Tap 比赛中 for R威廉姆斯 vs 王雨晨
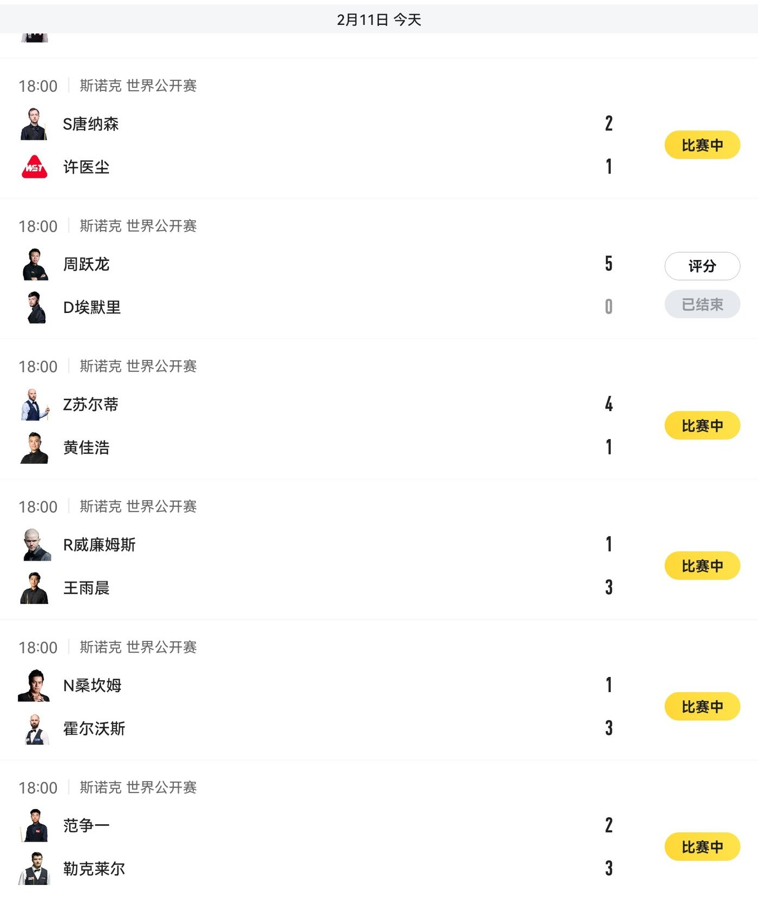The height and width of the screenshot is (899, 758). click(x=702, y=566)
